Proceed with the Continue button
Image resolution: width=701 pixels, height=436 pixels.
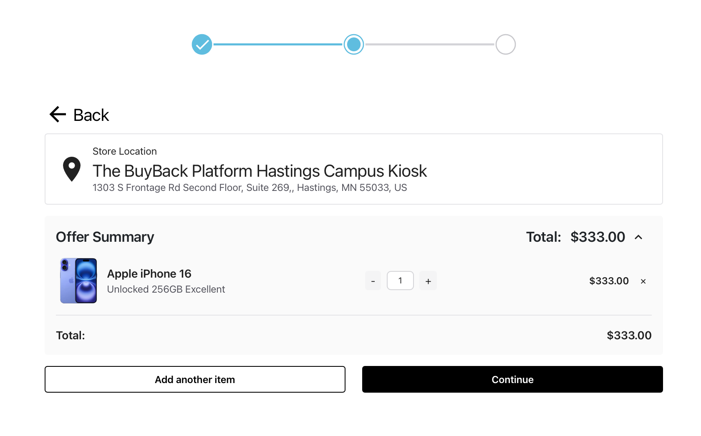tap(512, 379)
